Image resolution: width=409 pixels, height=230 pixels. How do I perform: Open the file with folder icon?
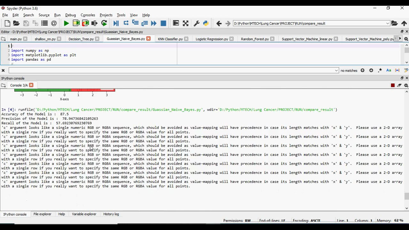(x=16, y=23)
